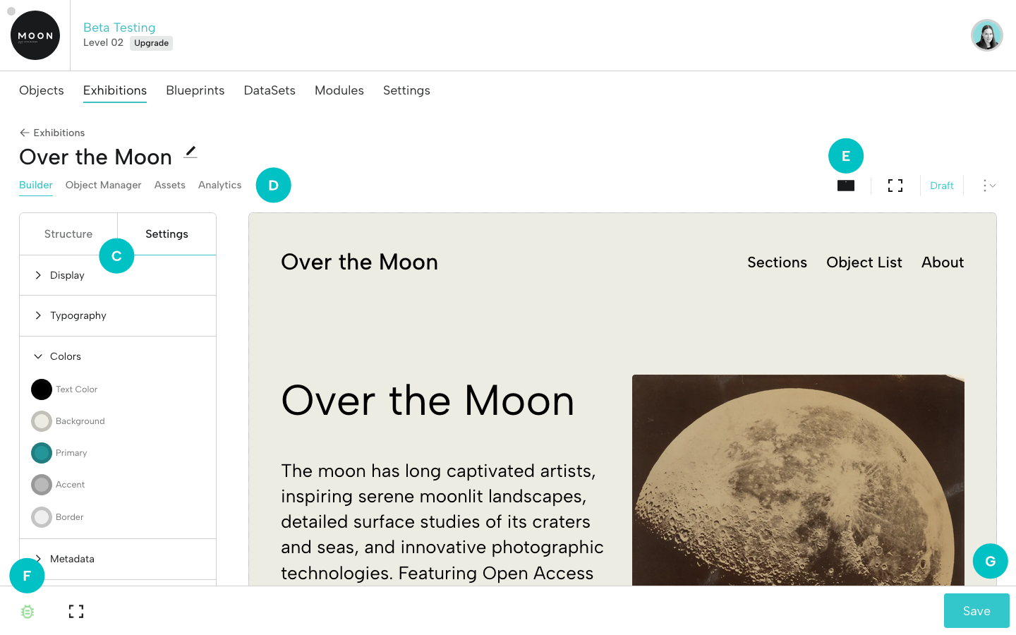This screenshot has height=635, width=1016.
Task: Click the tablet device preview icon
Action: (x=846, y=186)
